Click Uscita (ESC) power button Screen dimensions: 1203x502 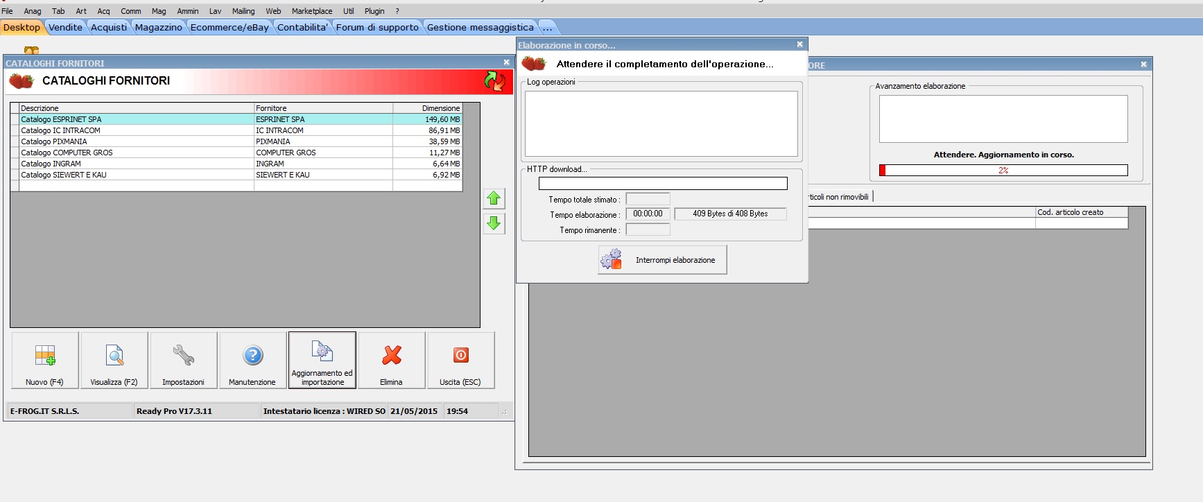(461, 360)
